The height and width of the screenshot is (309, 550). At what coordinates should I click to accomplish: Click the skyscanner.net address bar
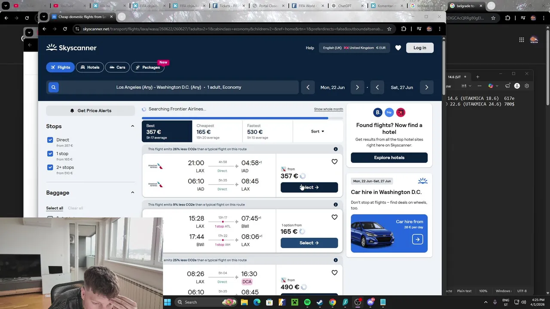(232, 29)
